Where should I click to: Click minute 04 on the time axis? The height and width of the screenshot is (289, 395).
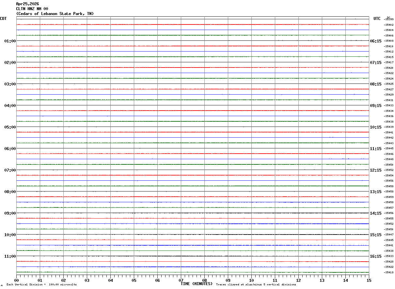tap(110, 280)
